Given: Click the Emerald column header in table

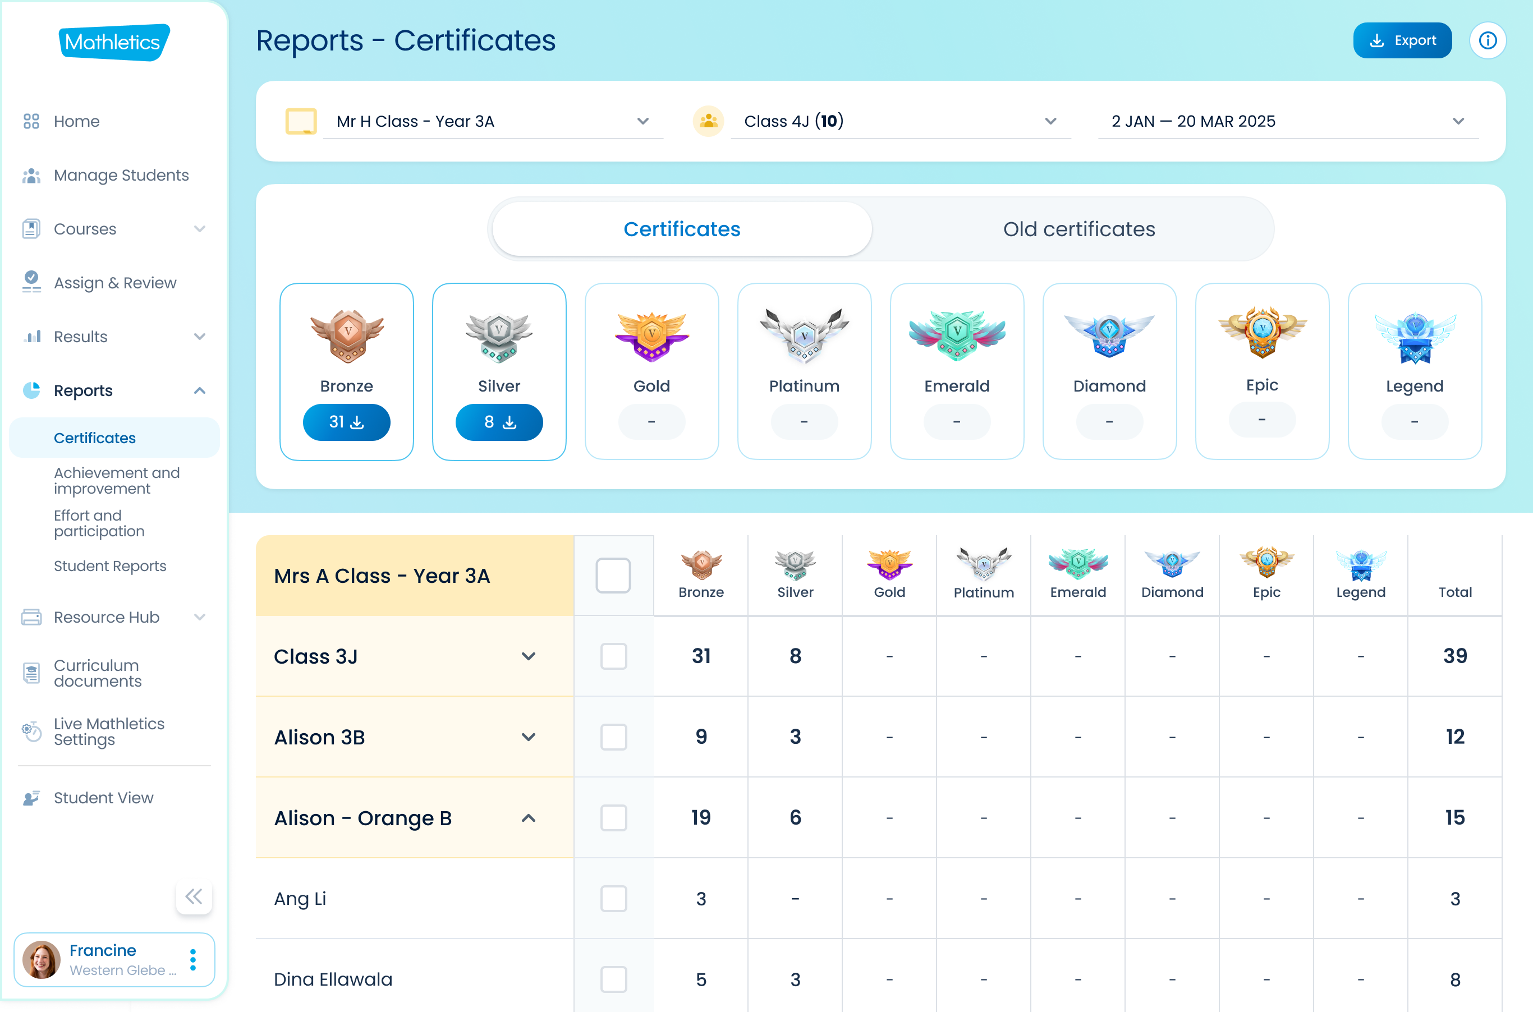Looking at the screenshot, I should pos(1078,574).
